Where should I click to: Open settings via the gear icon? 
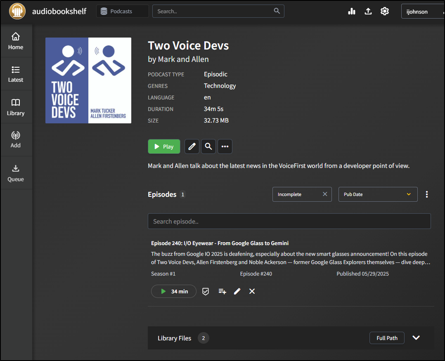point(385,11)
